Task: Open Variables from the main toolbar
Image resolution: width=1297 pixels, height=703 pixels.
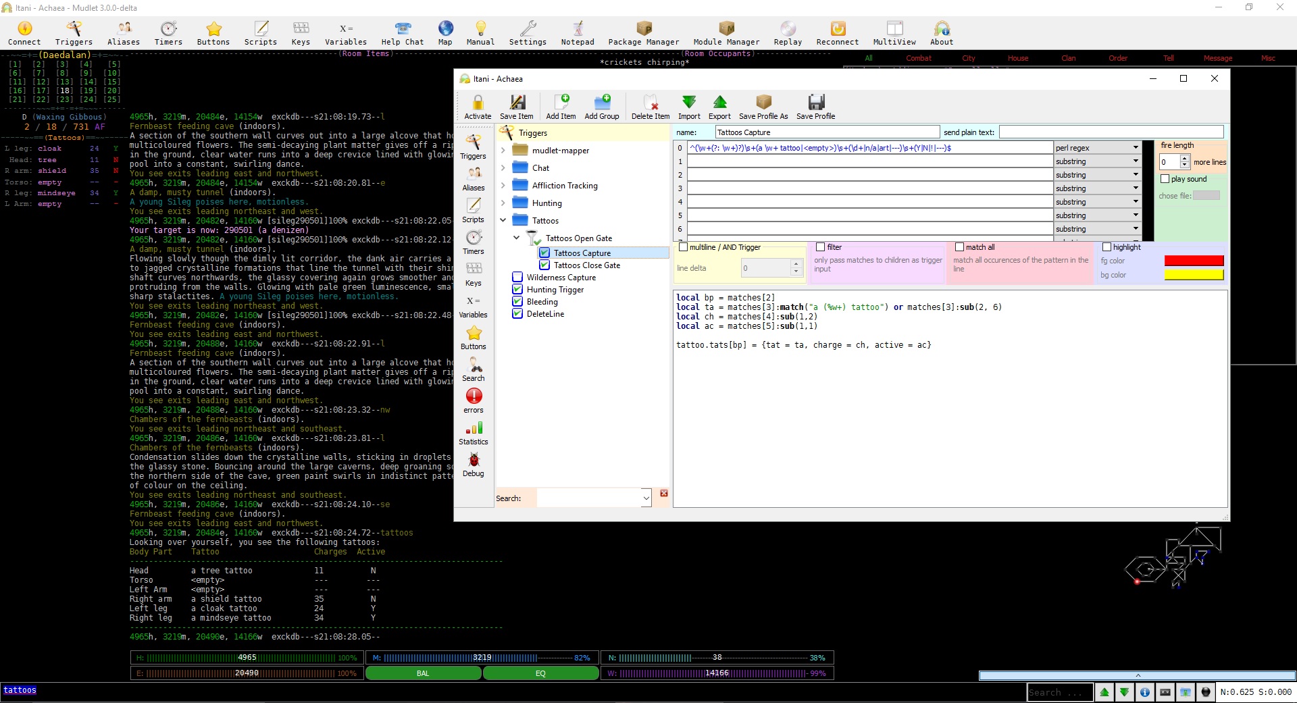Action: (346, 32)
